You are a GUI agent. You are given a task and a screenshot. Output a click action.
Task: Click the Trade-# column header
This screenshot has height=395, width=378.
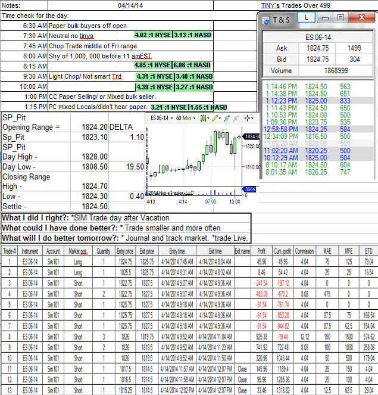[x=10, y=251]
